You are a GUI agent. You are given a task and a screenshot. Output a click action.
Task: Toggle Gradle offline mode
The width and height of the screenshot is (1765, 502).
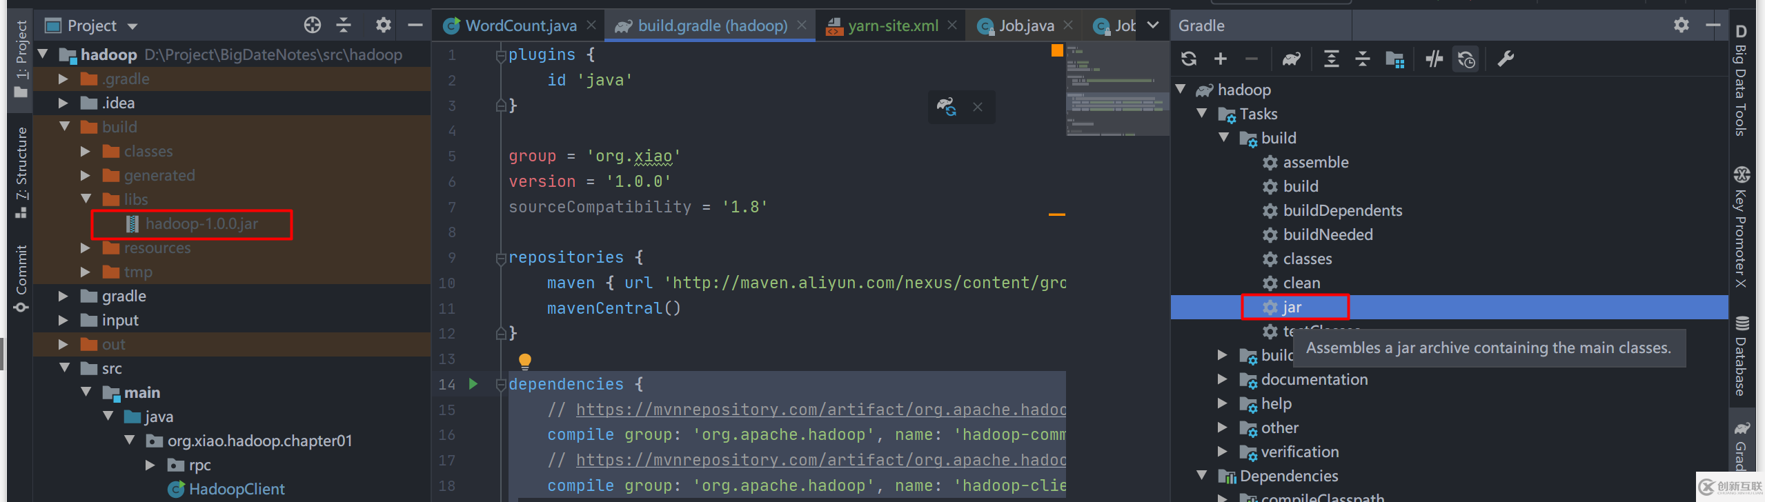1434,59
